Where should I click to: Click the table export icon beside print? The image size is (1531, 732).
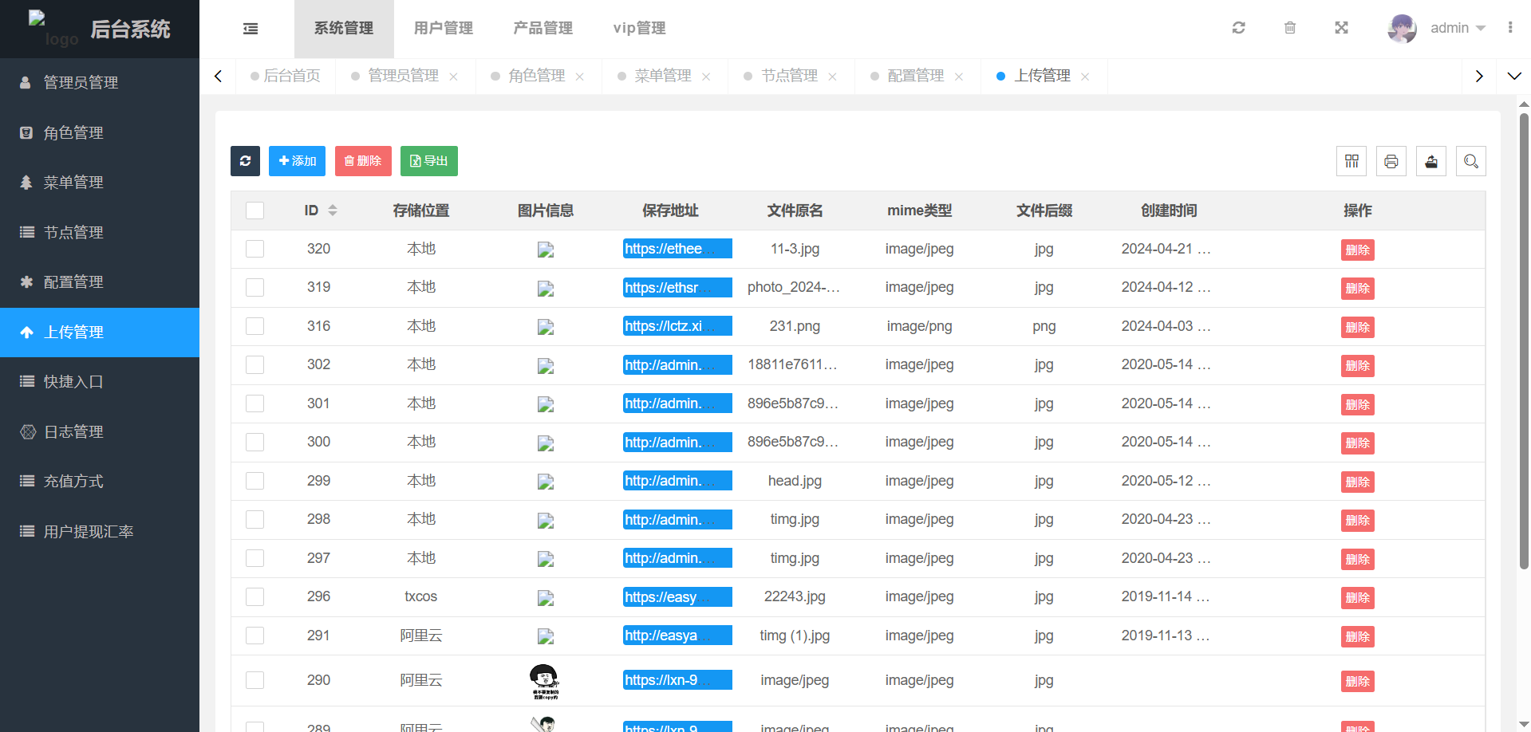tap(1430, 161)
